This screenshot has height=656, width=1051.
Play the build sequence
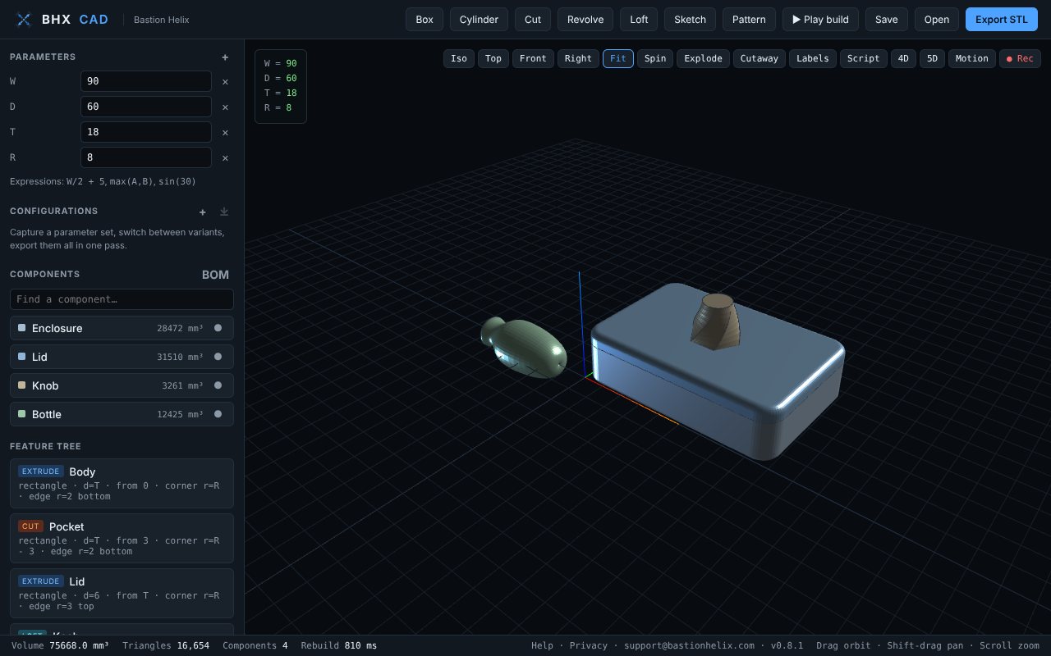point(820,20)
